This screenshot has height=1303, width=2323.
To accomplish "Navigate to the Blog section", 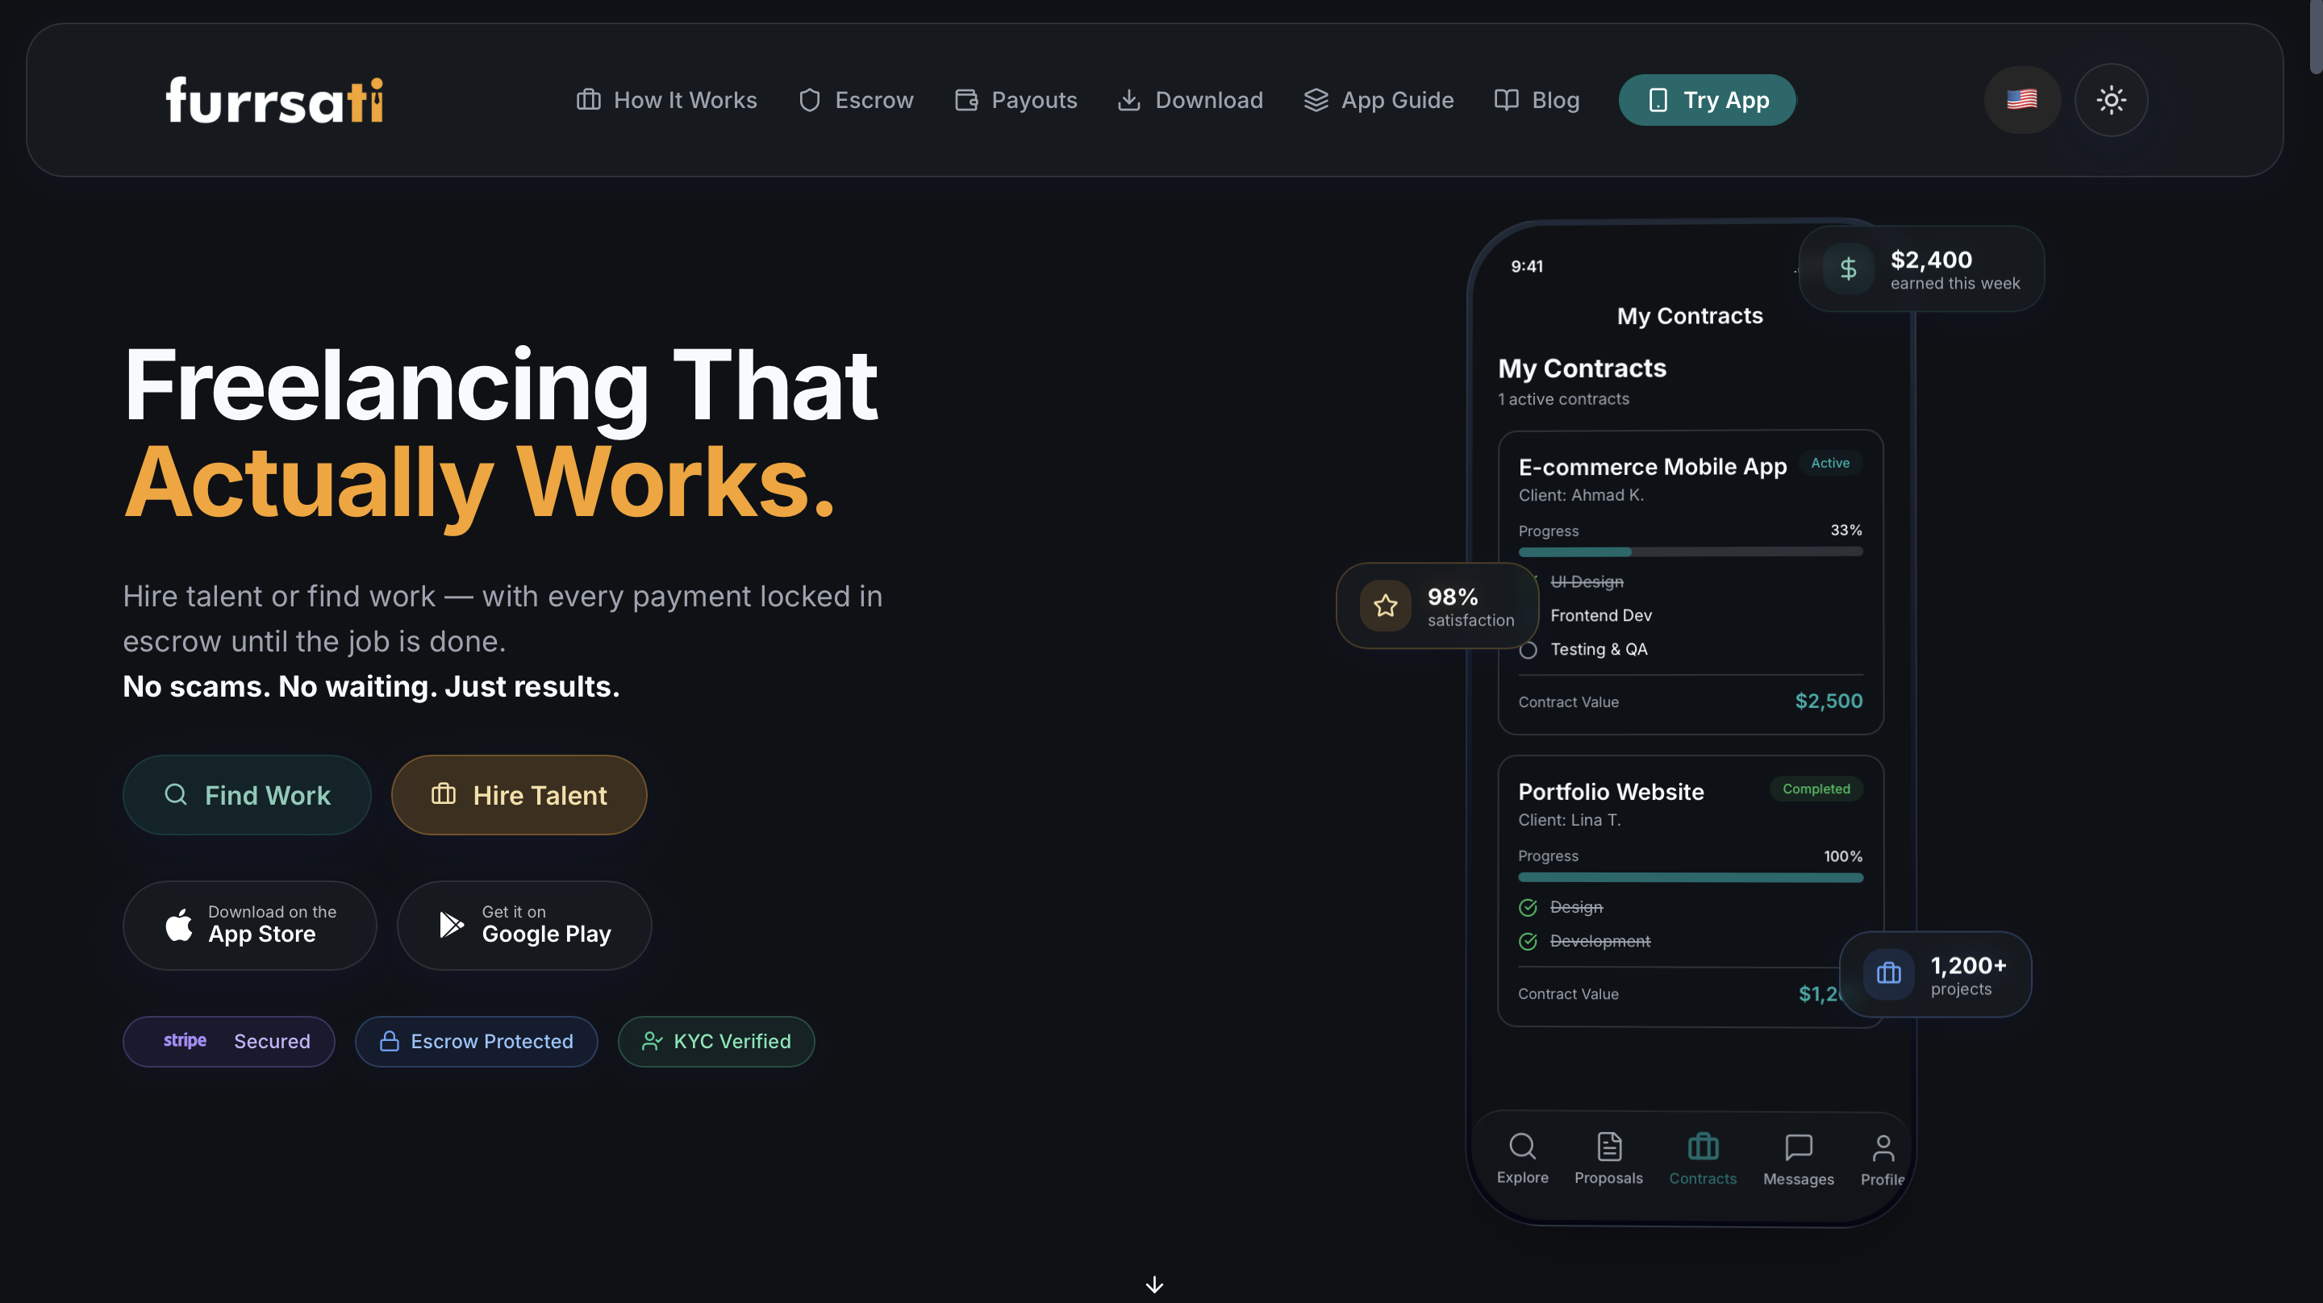I will point(1554,99).
